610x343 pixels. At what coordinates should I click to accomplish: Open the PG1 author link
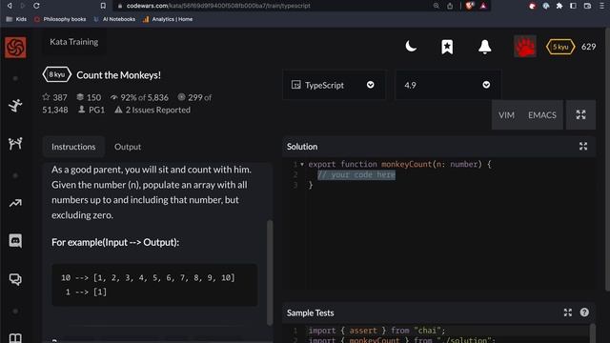coord(91,110)
